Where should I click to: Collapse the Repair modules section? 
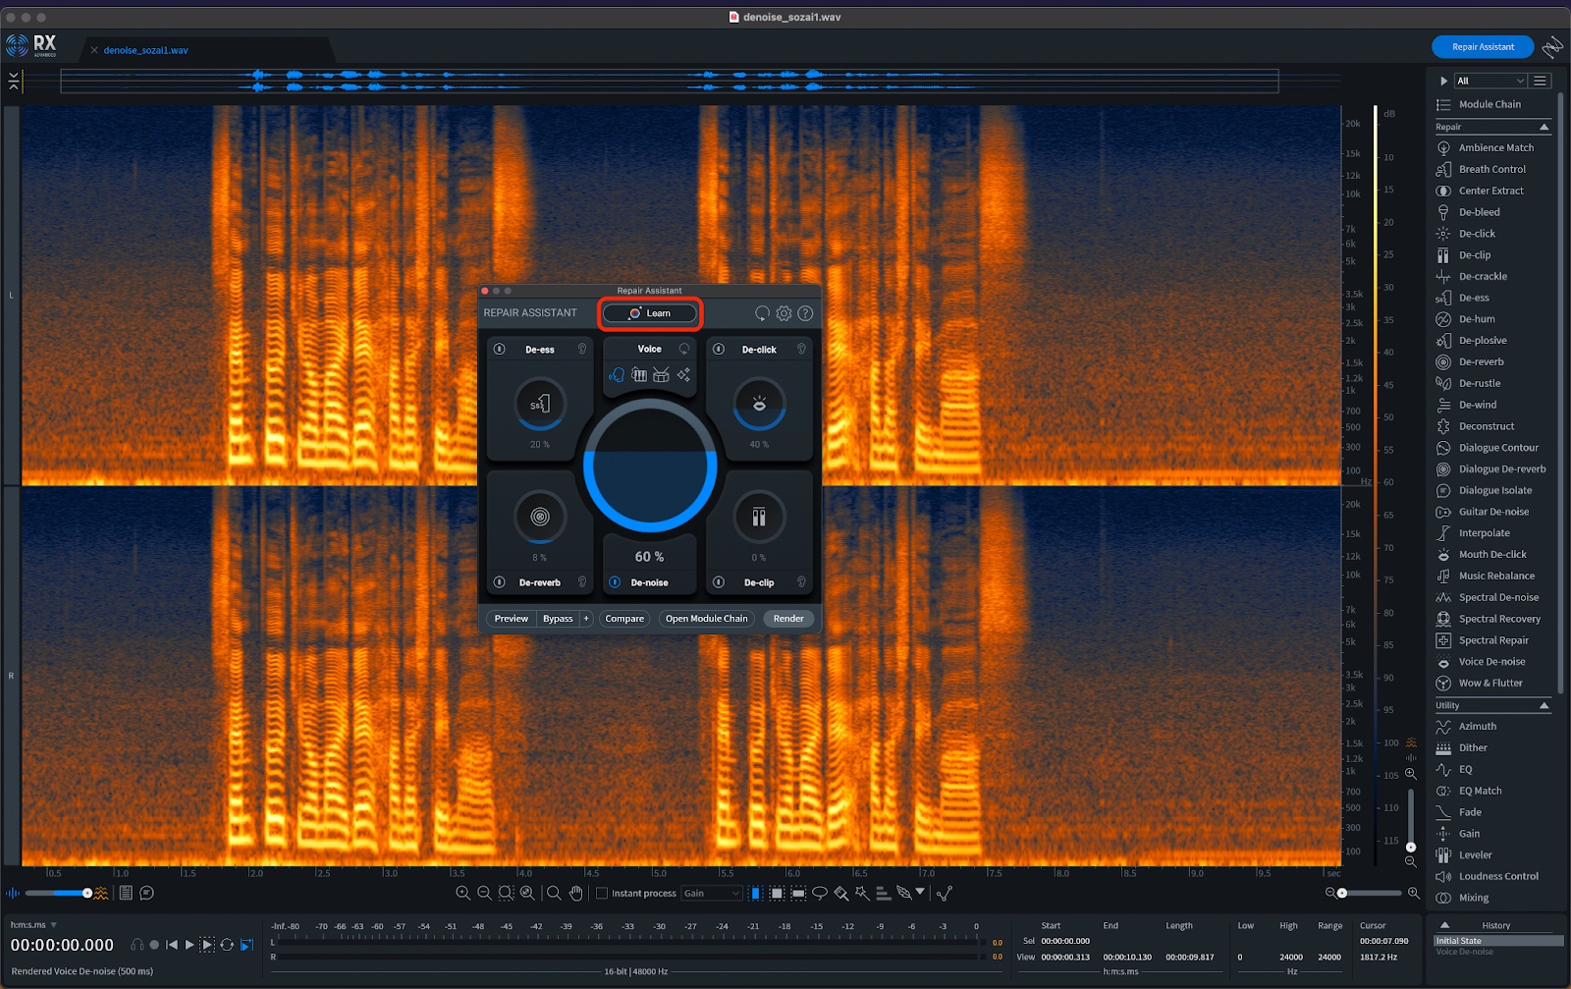coord(1544,127)
